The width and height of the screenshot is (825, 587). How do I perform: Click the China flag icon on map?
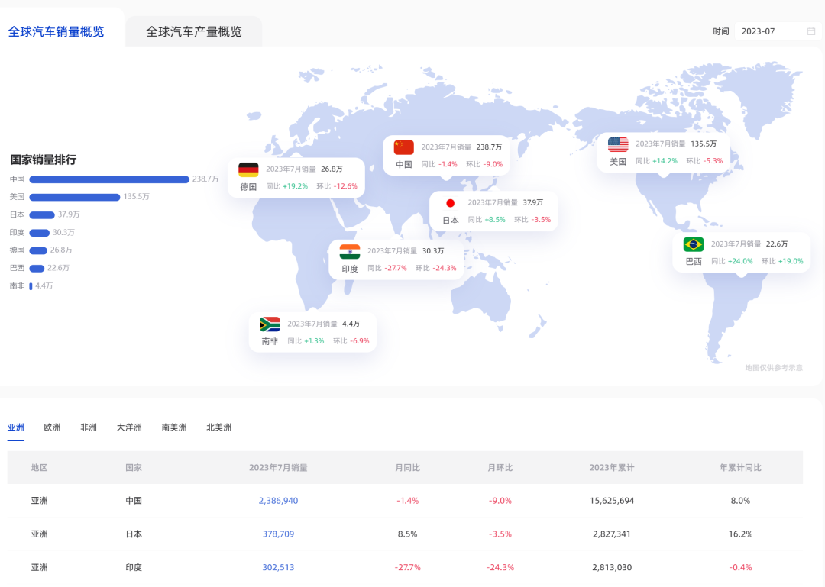point(403,147)
